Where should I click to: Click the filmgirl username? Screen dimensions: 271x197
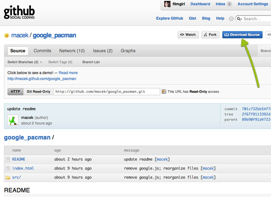(179, 4)
